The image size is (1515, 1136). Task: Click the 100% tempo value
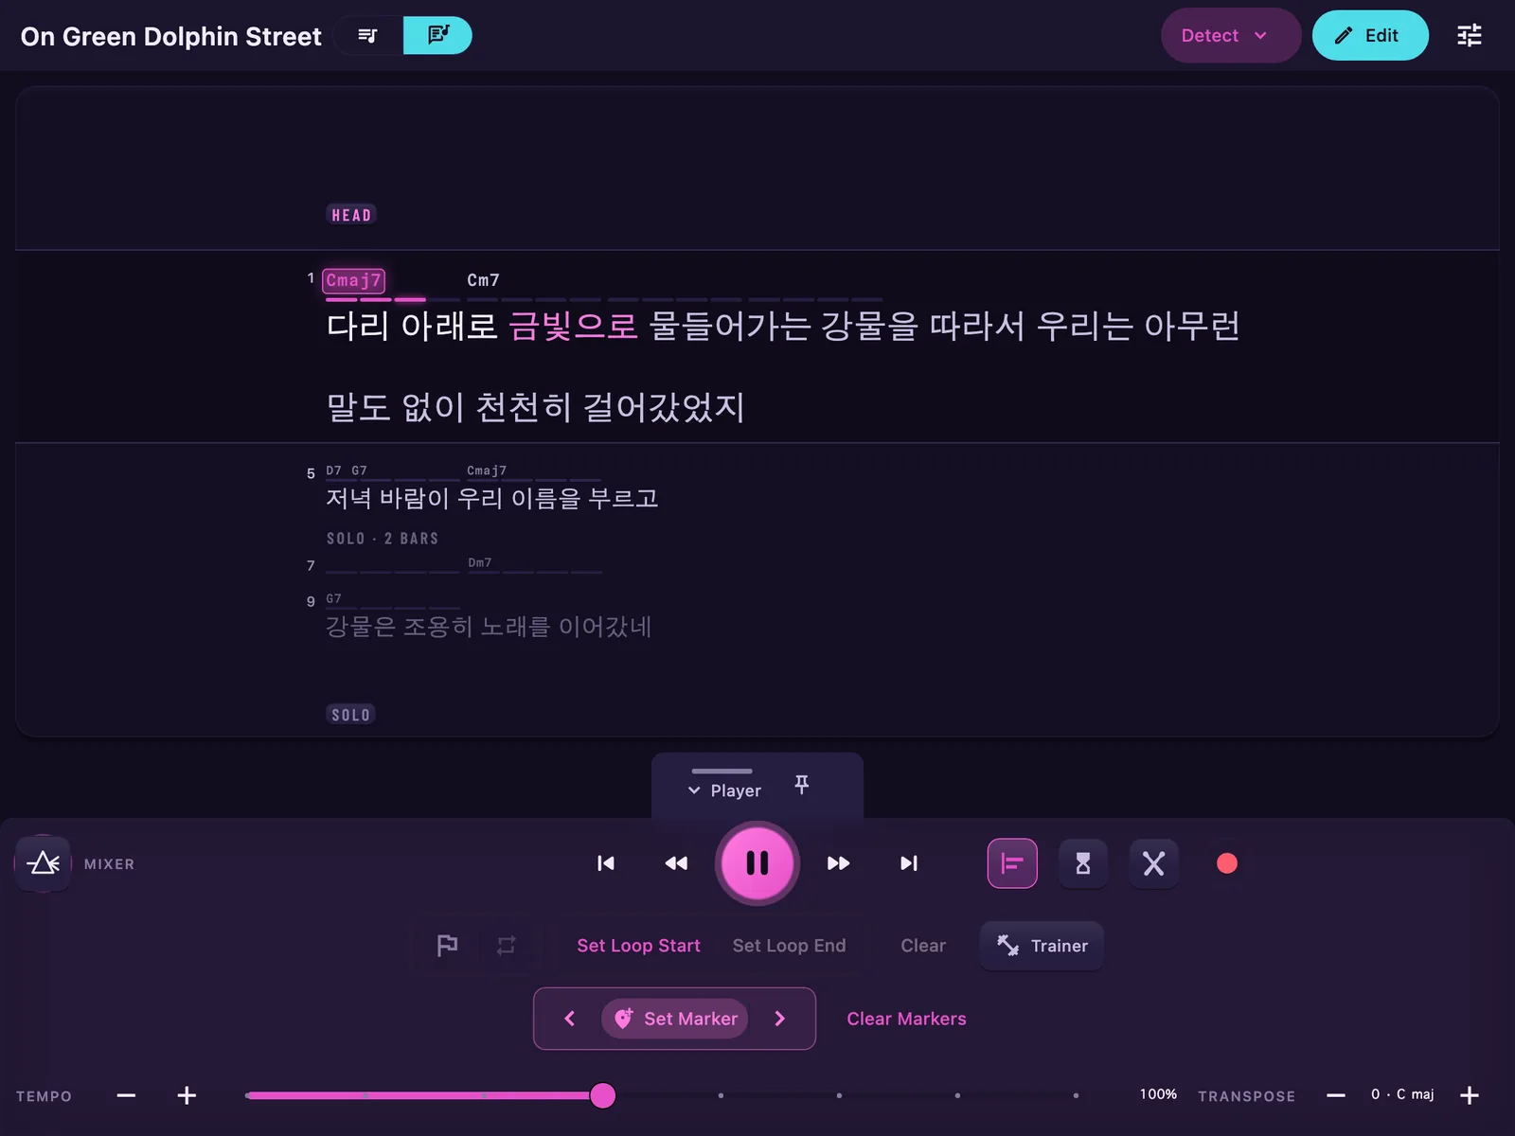tap(1158, 1094)
